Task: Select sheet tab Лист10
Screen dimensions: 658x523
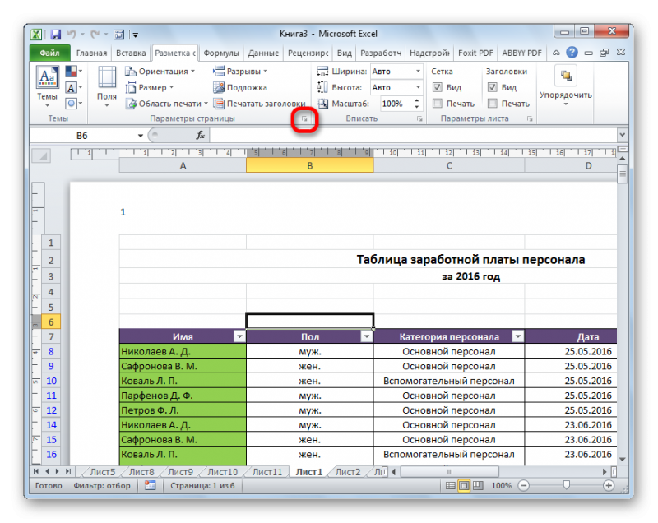Action: 222,472
